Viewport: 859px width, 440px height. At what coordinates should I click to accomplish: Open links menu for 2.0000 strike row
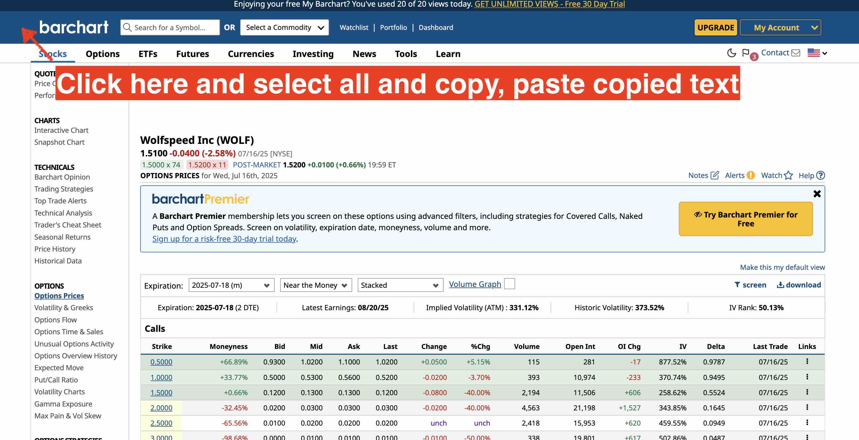[807, 407]
